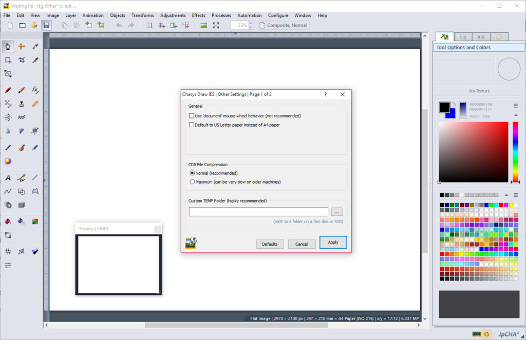526x340 pixels.
Task: Open the Effects menu
Action: pos(199,15)
